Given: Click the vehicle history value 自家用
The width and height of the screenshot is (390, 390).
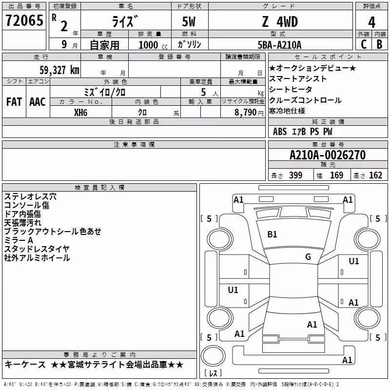Looking at the screenshot, I should (104, 45).
